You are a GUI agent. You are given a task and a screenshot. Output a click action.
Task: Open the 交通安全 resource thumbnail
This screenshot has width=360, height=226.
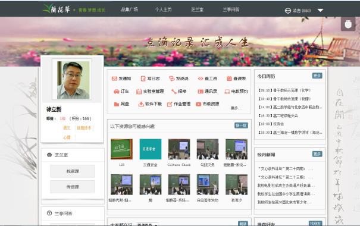pos(151,149)
